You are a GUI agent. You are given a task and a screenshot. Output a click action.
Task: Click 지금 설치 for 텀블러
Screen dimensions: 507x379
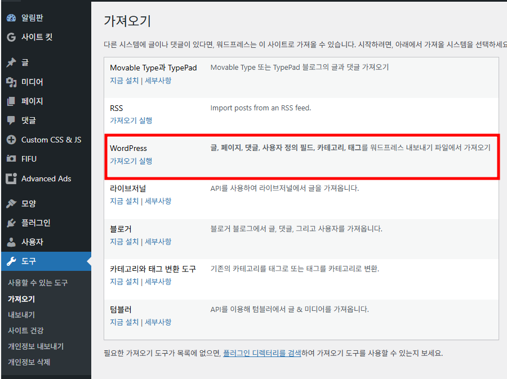(x=124, y=322)
